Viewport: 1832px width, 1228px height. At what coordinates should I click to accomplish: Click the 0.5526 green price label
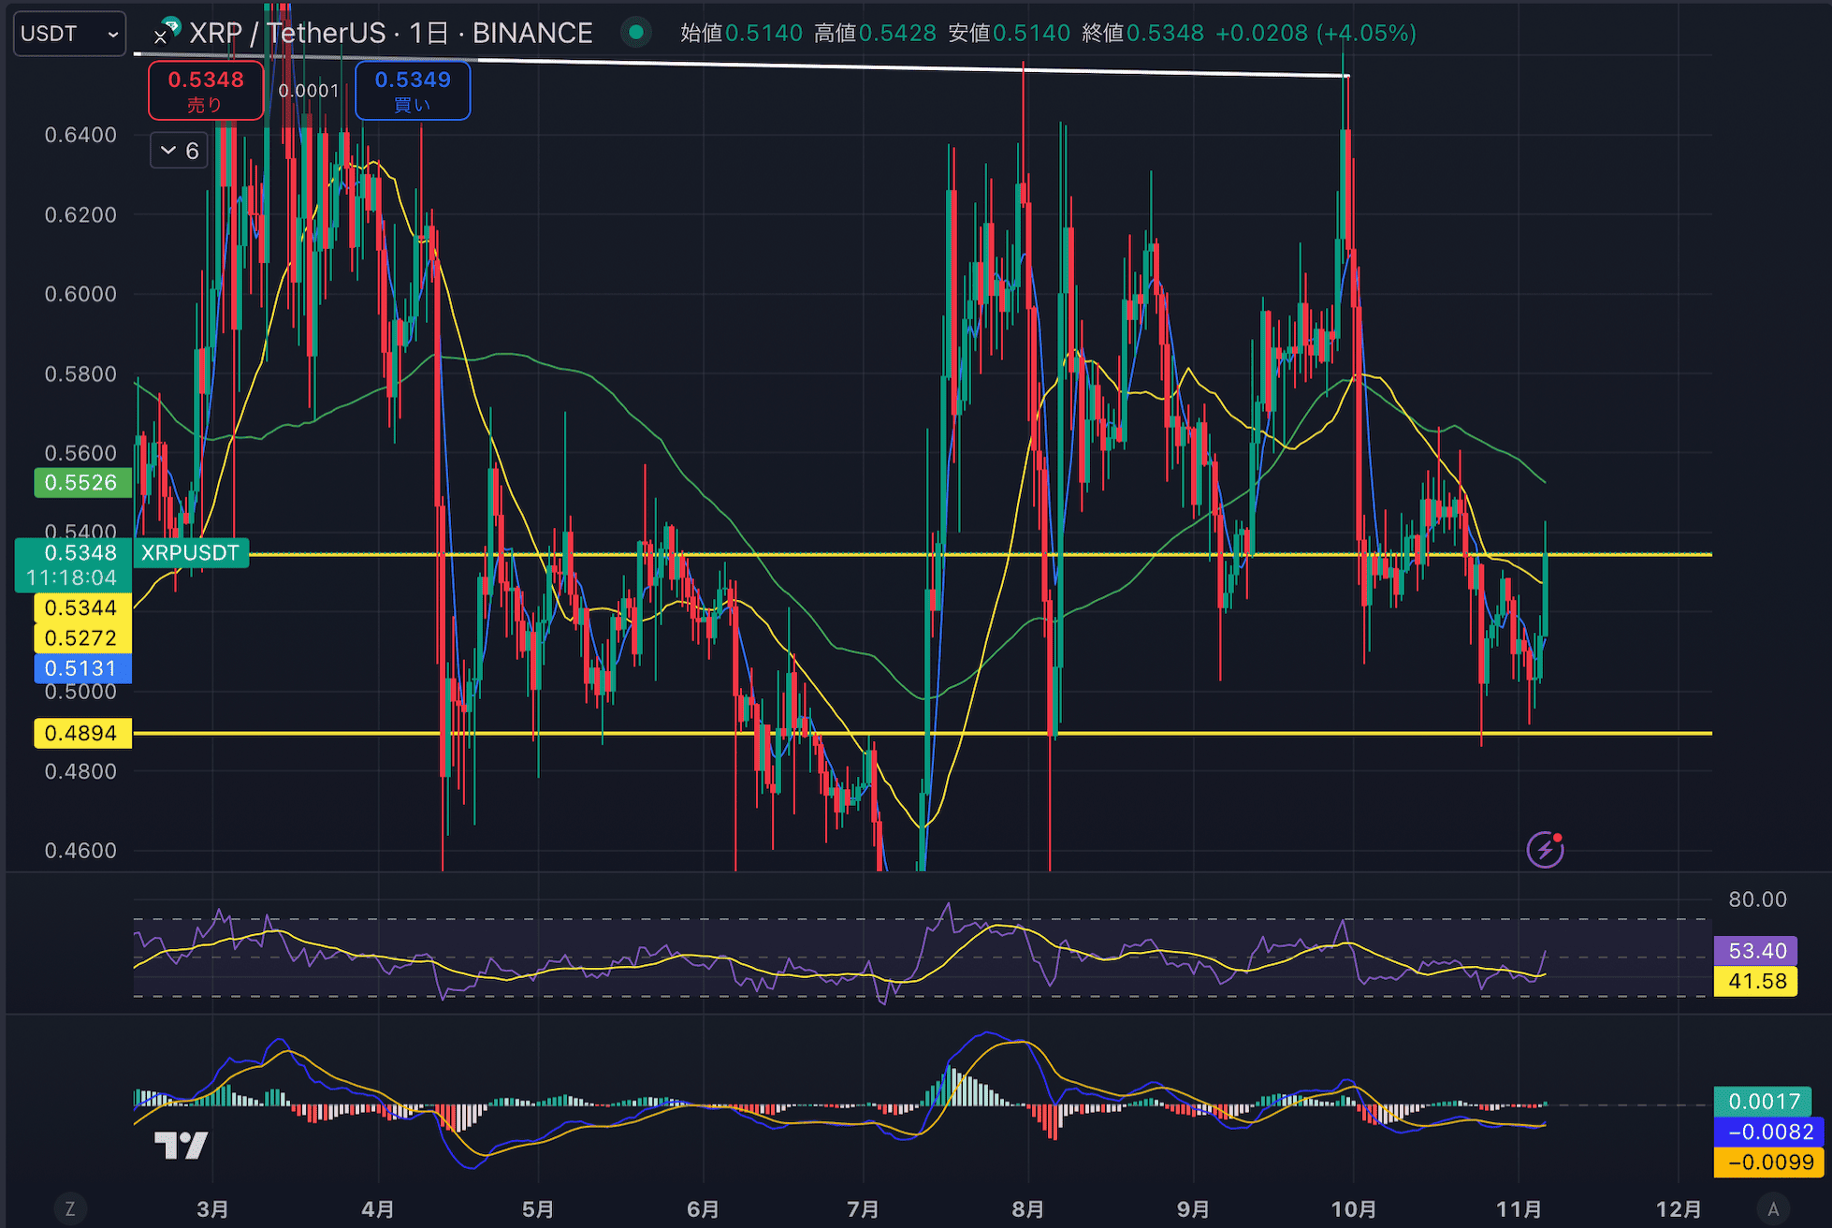pyautogui.click(x=81, y=483)
